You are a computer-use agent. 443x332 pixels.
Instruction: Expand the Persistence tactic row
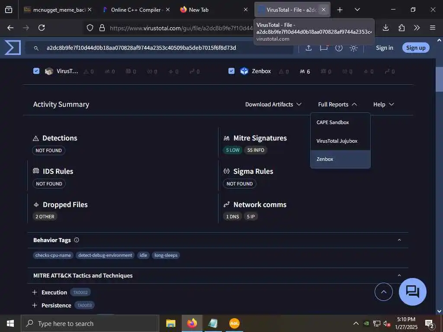pos(35,305)
